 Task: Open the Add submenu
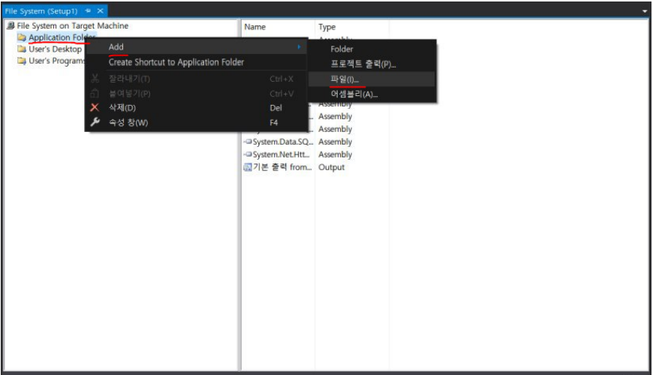point(196,47)
